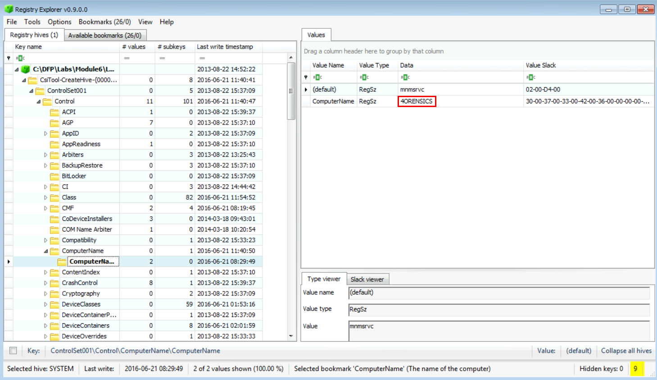
Task: Open the View menu
Action: click(145, 22)
